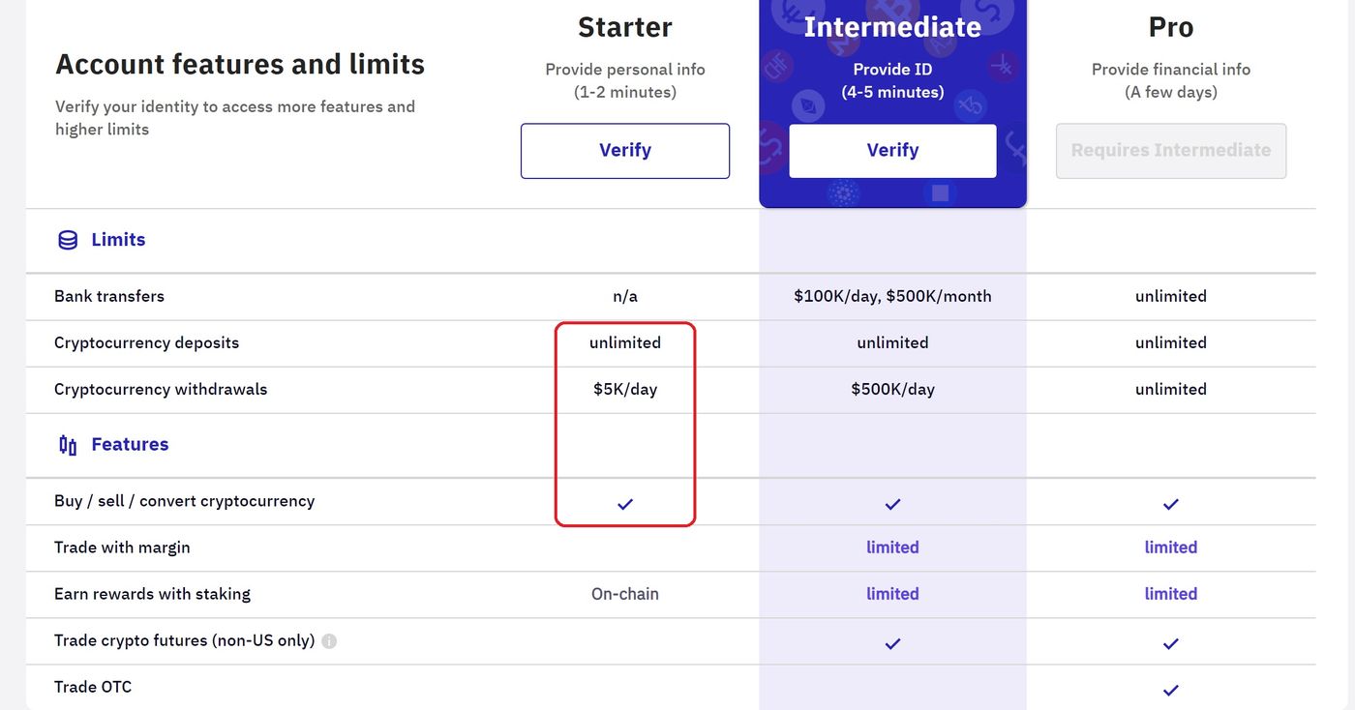Select the Starter plan heading
This screenshot has width=1355, height=710.
click(625, 27)
